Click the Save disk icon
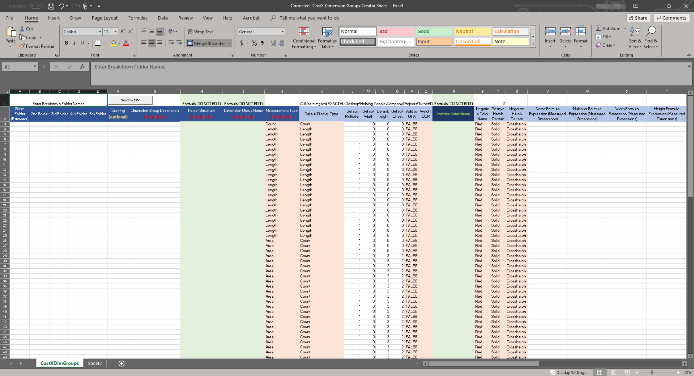Image resolution: width=694 pixels, height=376 pixels. 51,6
